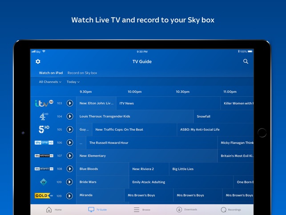Play the W channel
This screenshot has width=286, height=215.
point(69,182)
